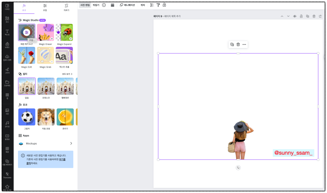Switch to the Crop (자르기) tab
This screenshot has width=327, height=193.
click(x=66, y=7)
